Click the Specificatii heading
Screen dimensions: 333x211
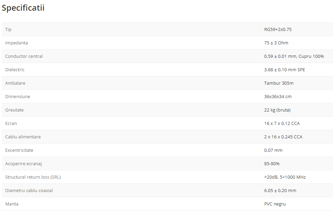(23, 8)
